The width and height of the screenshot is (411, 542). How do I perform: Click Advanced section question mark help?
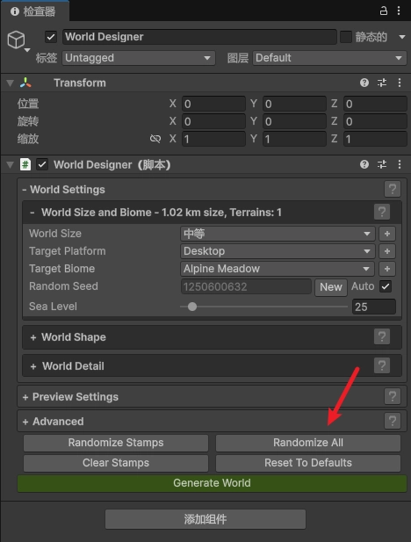[x=393, y=421]
